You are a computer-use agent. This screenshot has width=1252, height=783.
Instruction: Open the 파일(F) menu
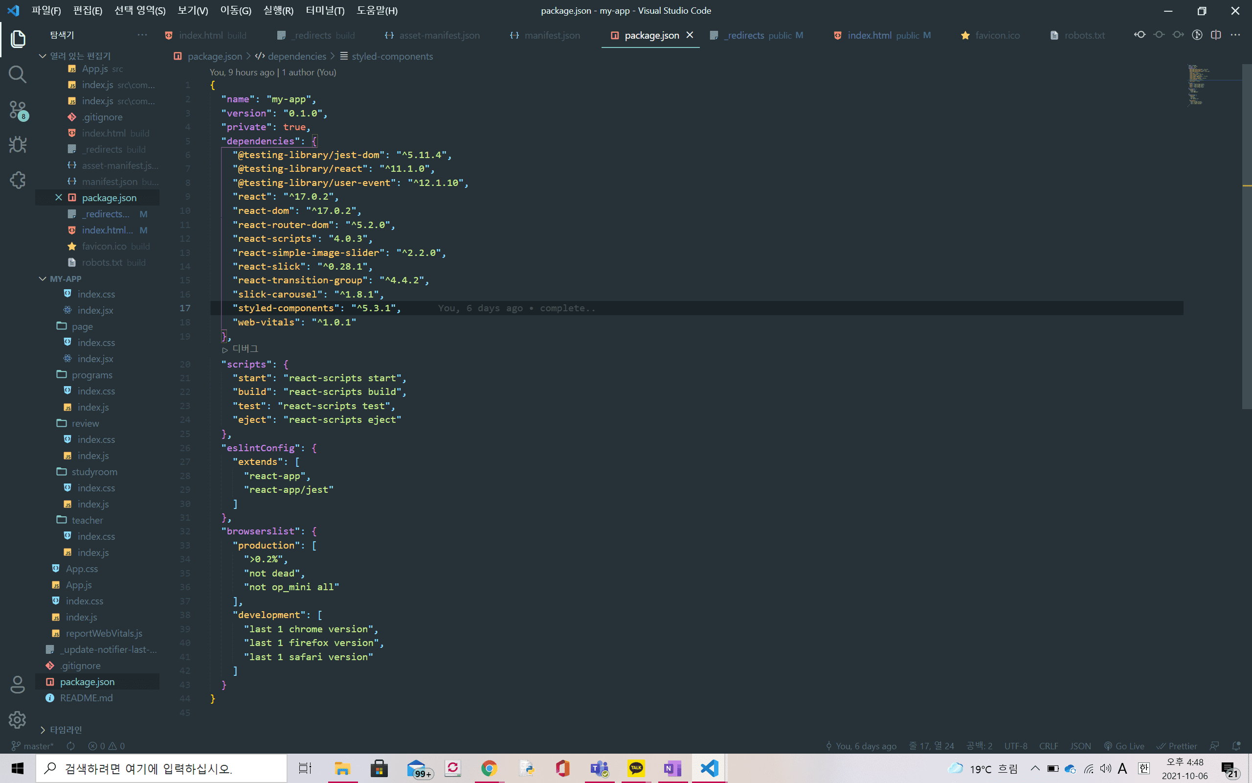pos(46,10)
